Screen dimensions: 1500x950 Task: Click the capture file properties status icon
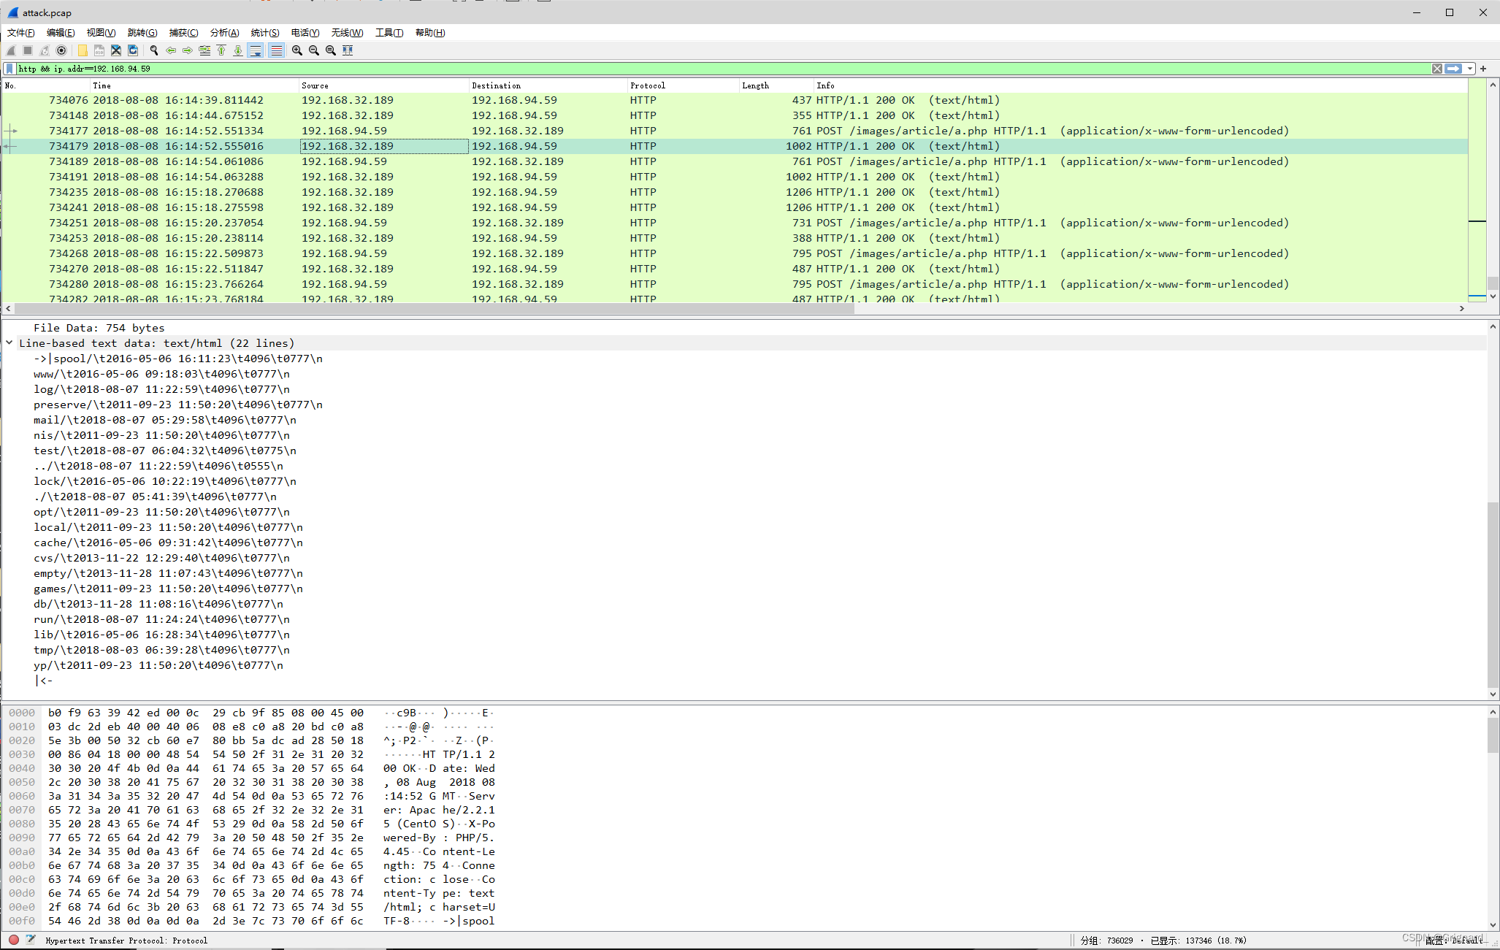coord(31,940)
